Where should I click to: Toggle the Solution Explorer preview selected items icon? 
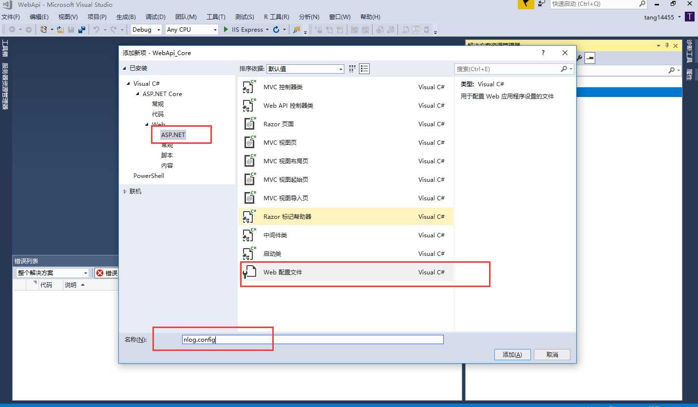click(590, 58)
